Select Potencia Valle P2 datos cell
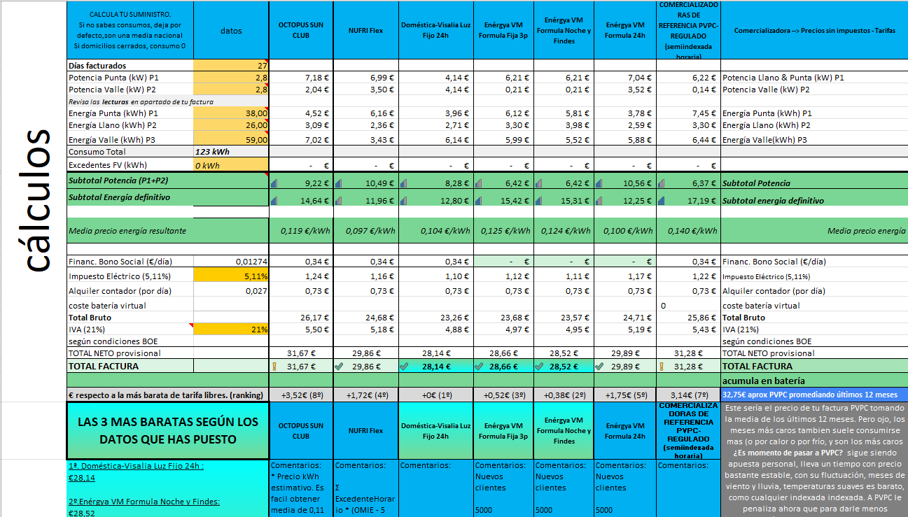The width and height of the screenshot is (908, 517). tap(231, 90)
